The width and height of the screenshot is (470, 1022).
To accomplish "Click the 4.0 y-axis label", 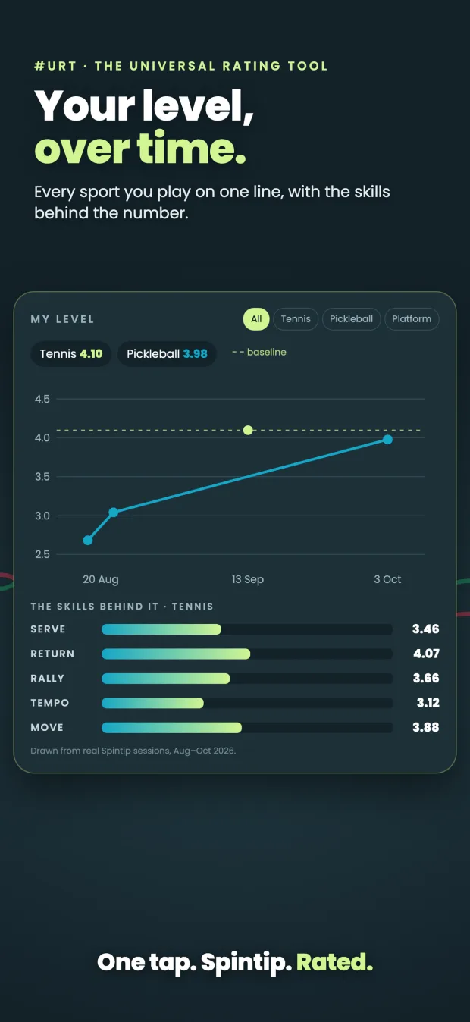I will pos(42,437).
